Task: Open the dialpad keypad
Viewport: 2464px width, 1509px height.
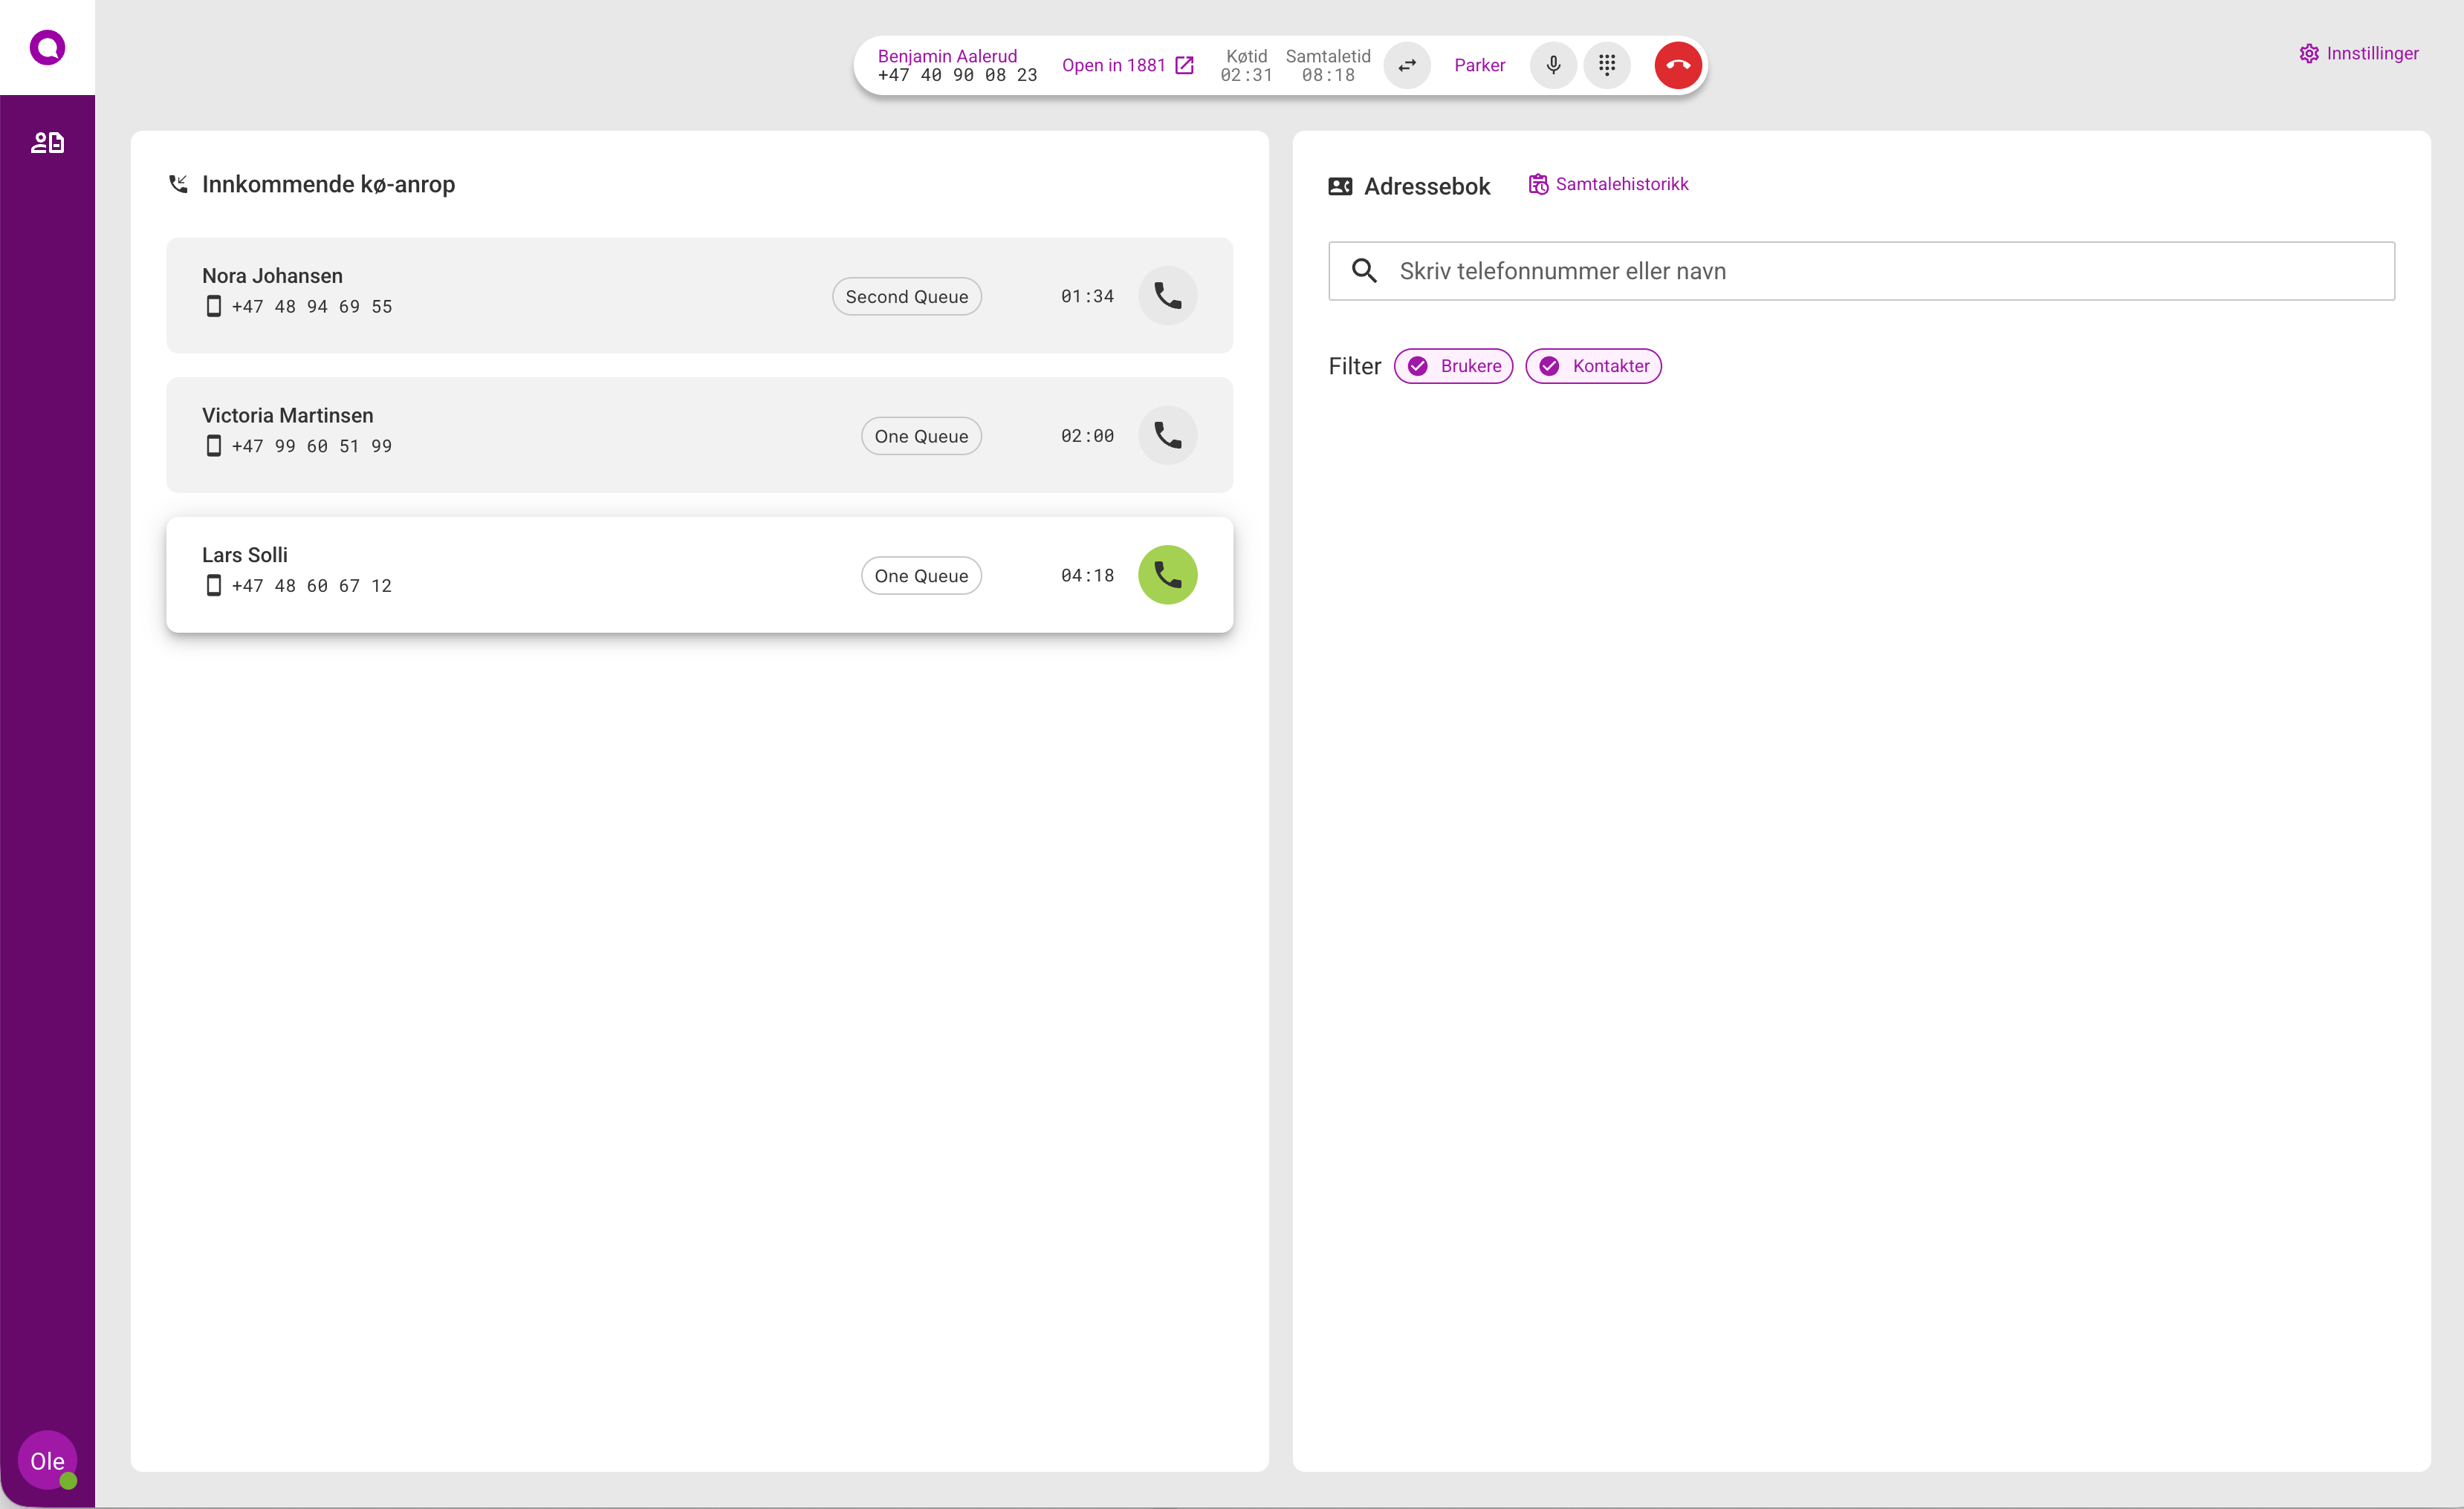Action: click(x=1606, y=66)
